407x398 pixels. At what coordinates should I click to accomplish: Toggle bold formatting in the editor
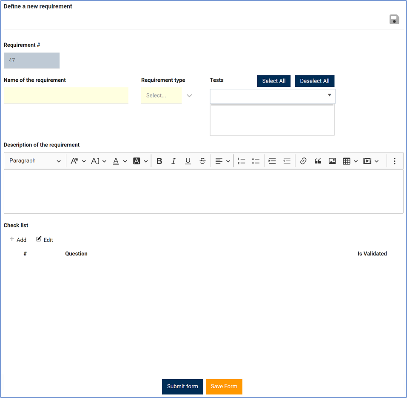[x=159, y=161]
